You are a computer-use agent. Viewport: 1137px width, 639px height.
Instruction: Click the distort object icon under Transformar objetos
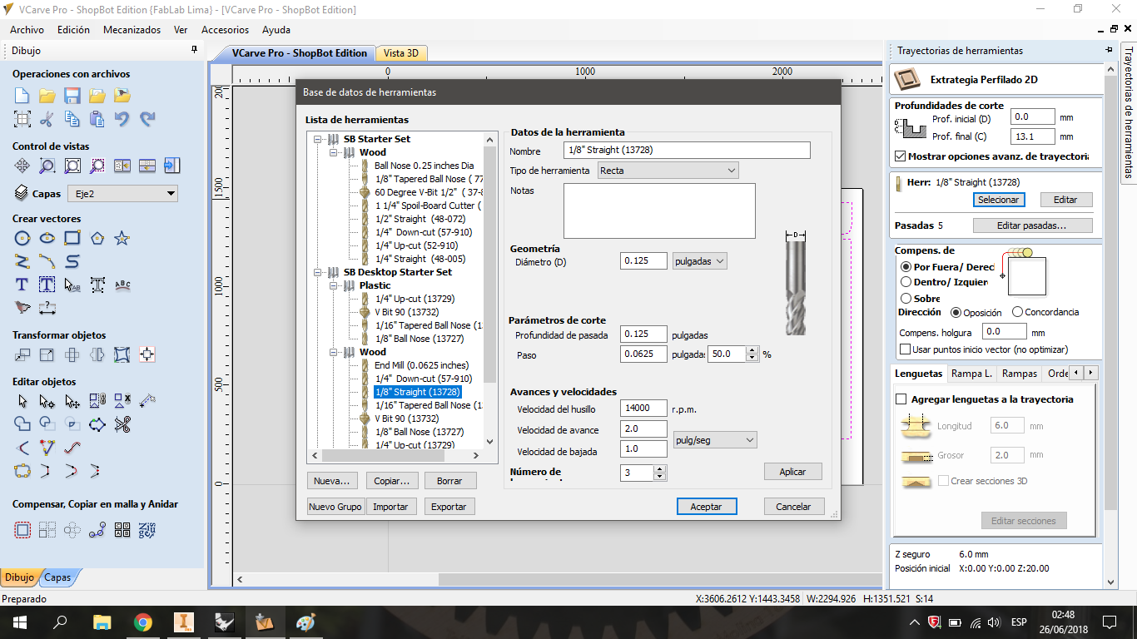tap(122, 354)
